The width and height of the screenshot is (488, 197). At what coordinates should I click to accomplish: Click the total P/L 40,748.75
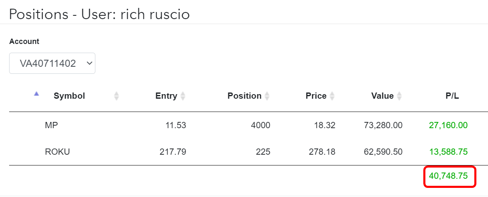pyautogui.click(x=448, y=176)
